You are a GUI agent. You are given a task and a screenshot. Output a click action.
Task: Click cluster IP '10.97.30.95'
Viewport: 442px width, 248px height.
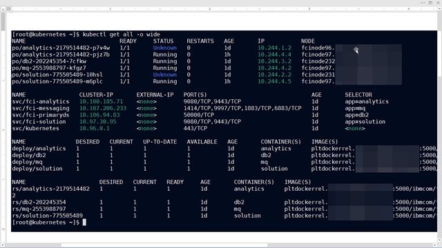pyautogui.click(x=98, y=122)
